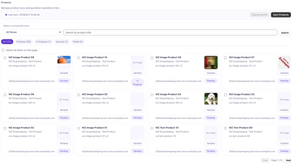Click the title WZ Image Product 05
This screenshot has height=164, width=291.
coord(95,94)
